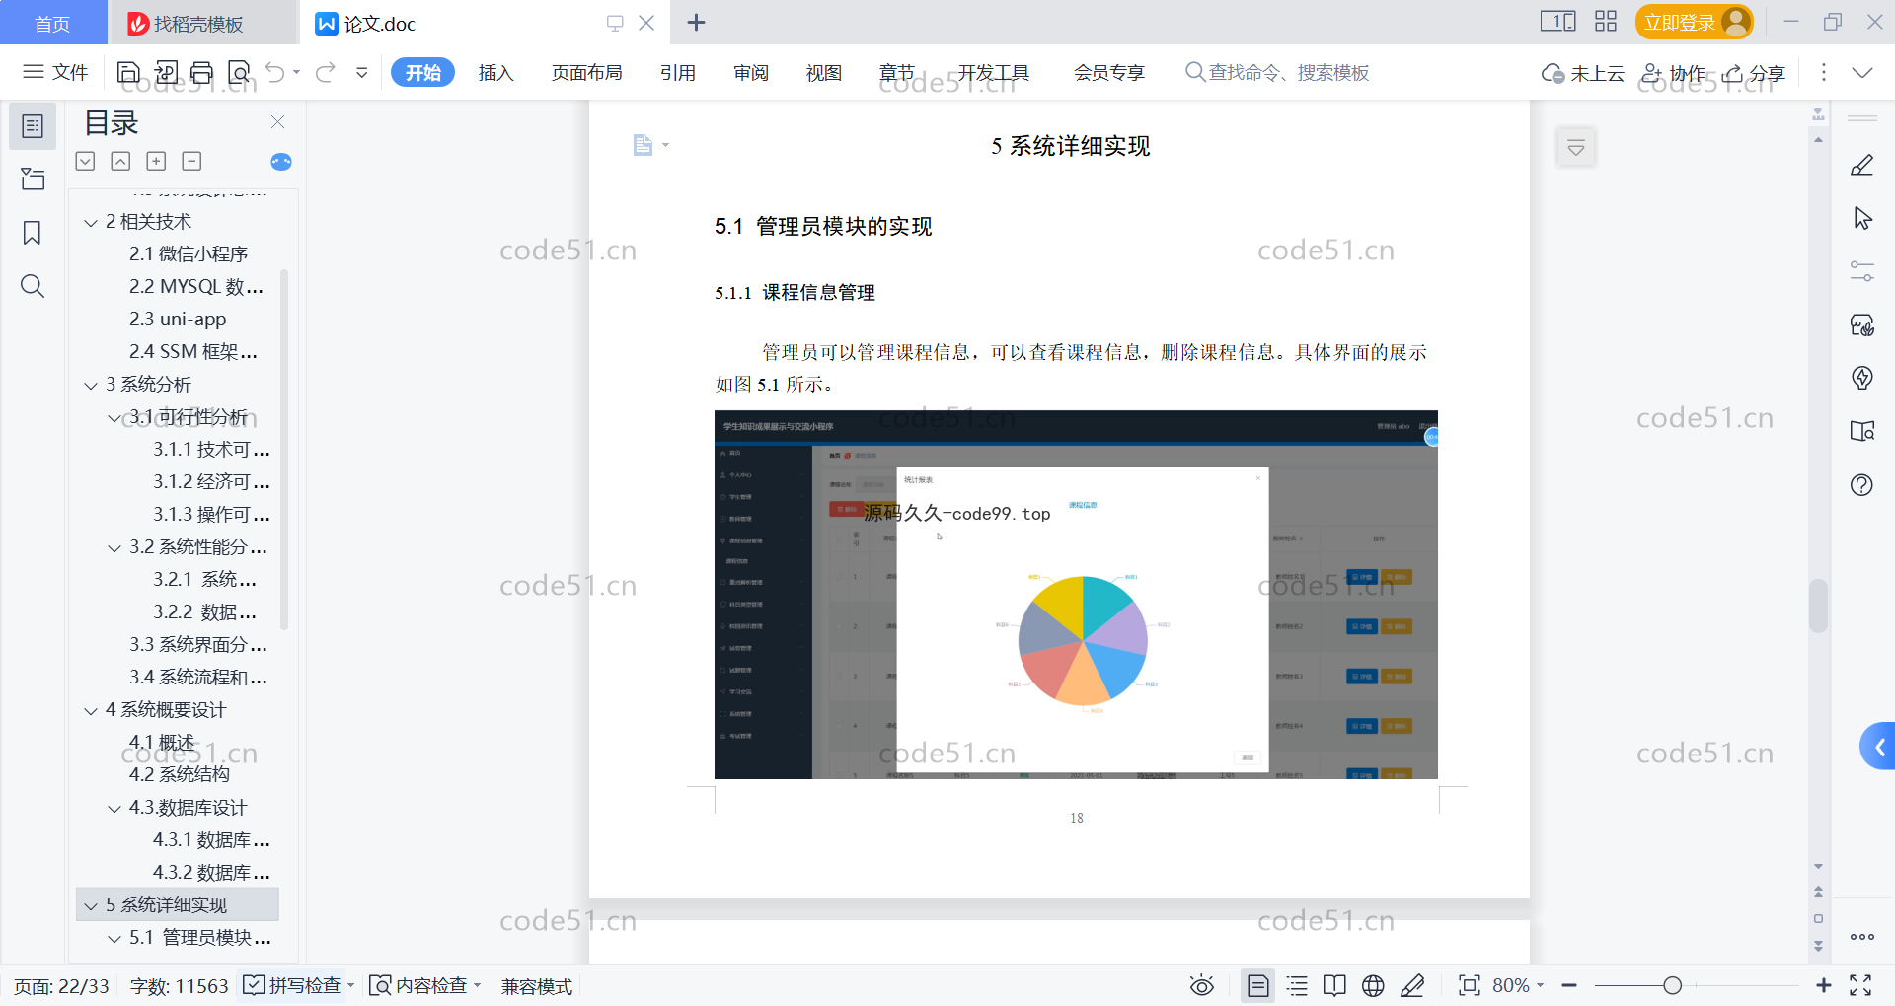Open the outline panel icon in left sidebar

pyautogui.click(x=33, y=126)
